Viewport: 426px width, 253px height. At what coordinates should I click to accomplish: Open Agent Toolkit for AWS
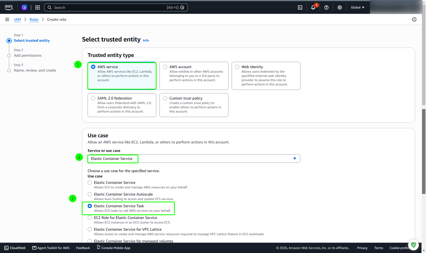pos(51,248)
